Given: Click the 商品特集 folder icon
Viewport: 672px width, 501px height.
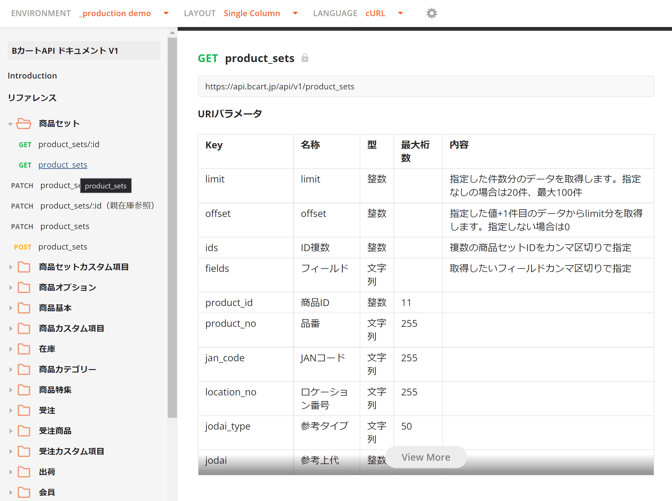Looking at the screenshot, I should (x=24, y=390).
